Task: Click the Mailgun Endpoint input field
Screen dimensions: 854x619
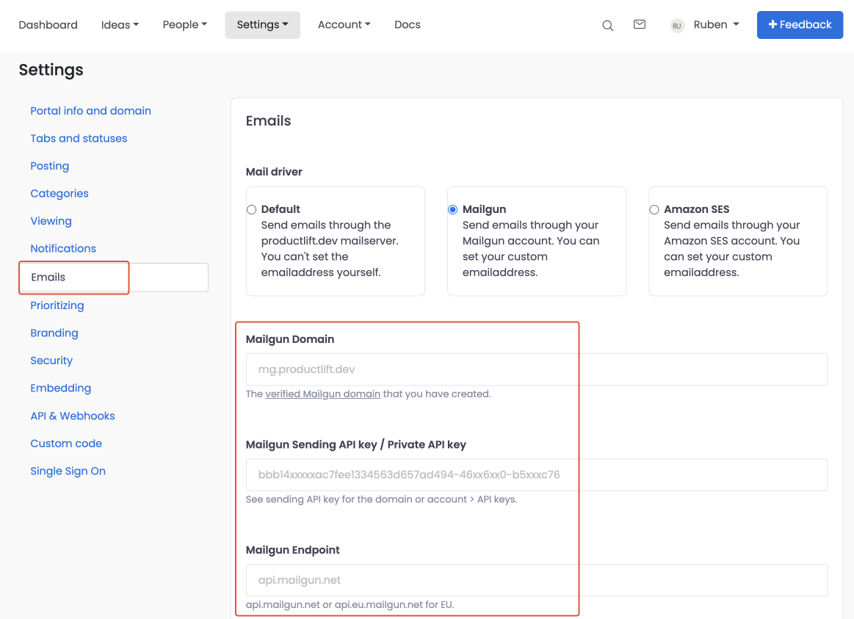Action: point(536,580)
